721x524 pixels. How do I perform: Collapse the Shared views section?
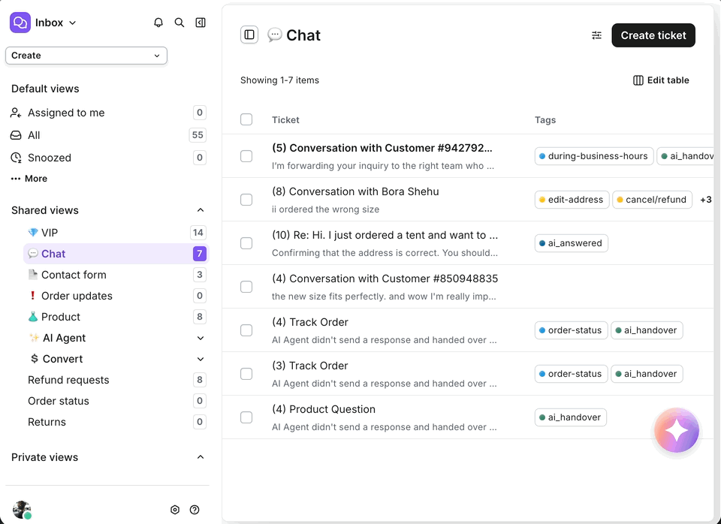point(201,210)
